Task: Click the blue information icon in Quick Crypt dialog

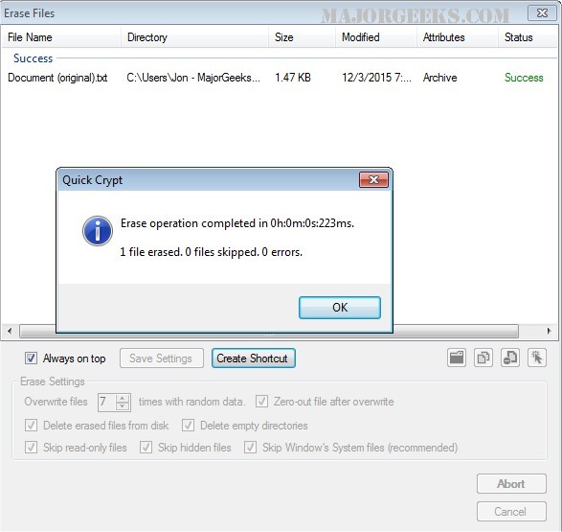Action: 98,231
